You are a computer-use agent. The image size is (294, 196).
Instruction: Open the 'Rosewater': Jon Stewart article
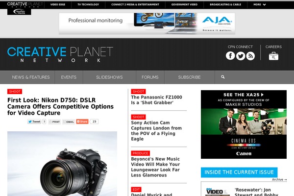[256, 192]
